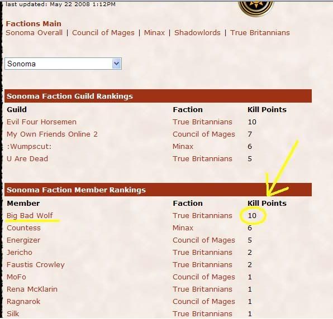
Task: Open Energizer member link
Action: (23, 240)
